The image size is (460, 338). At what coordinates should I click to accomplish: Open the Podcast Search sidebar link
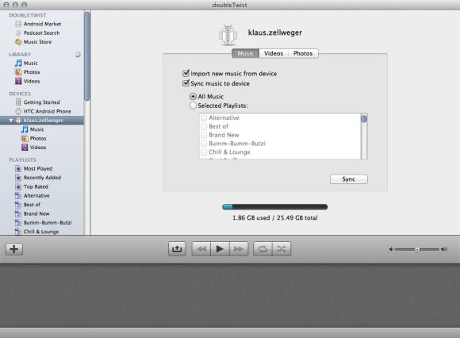pos(37,33)
